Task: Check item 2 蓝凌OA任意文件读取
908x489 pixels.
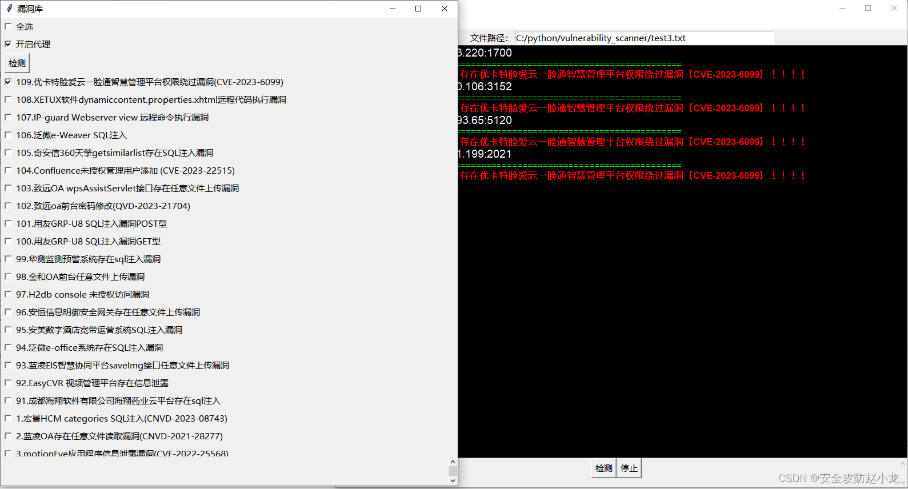Action: pyautogui.click(x=8, y=436)
